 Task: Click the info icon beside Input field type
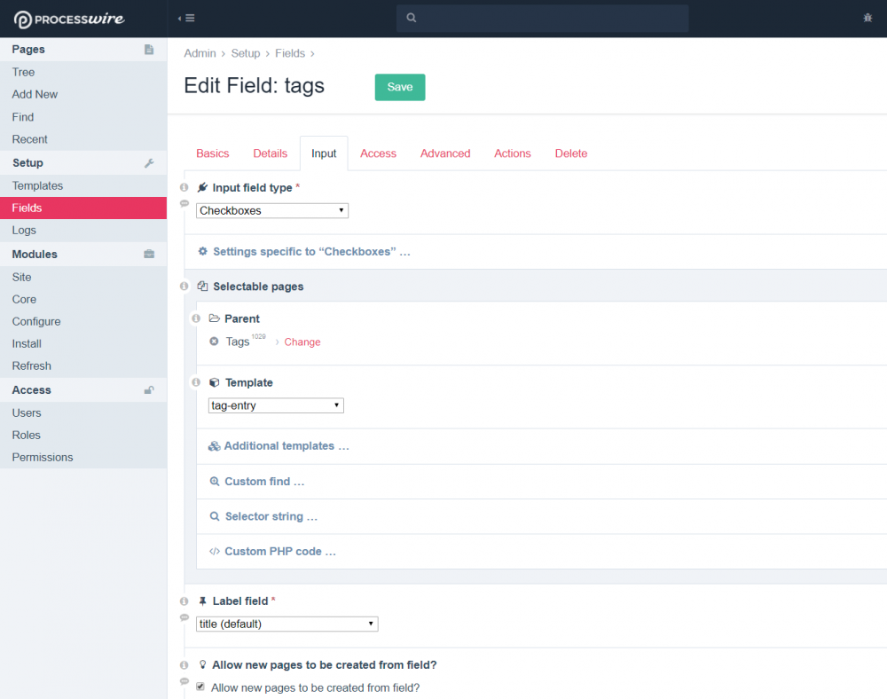[184, 188]
